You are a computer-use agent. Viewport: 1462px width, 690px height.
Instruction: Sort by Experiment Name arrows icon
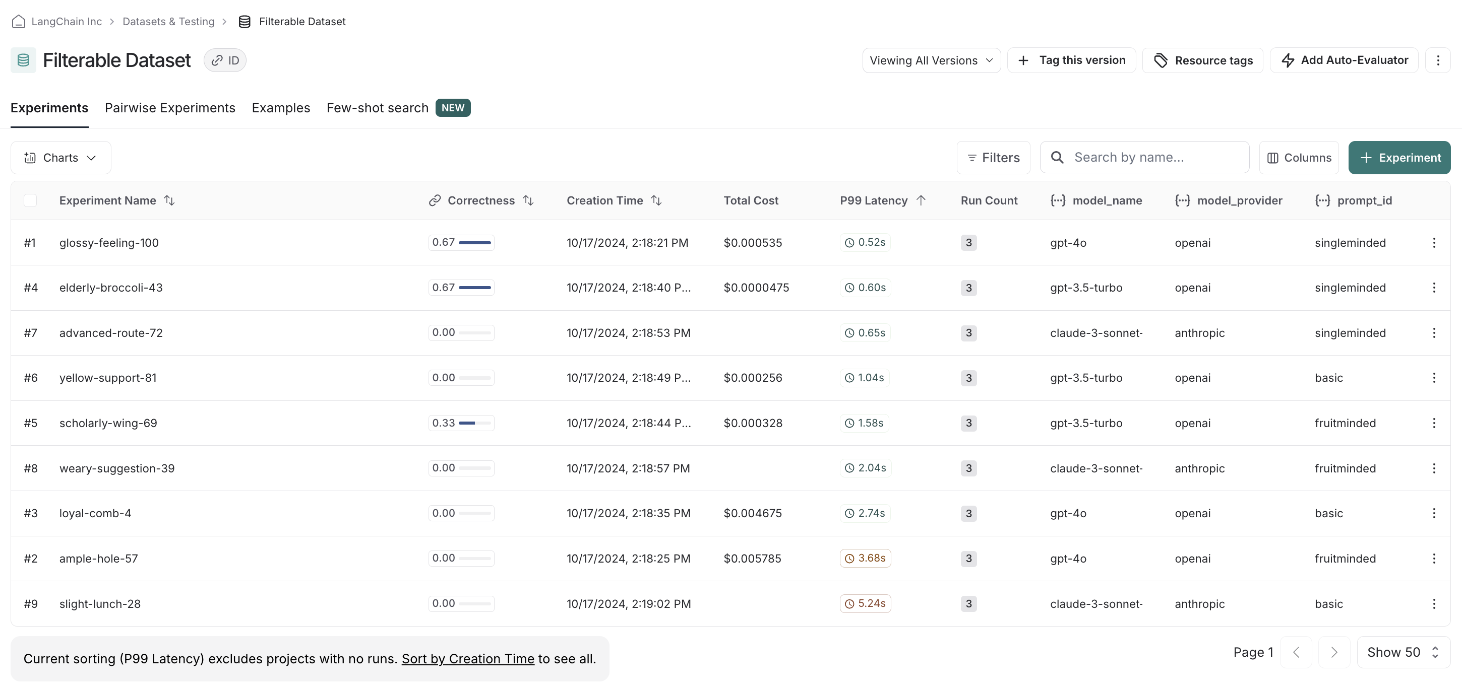point(169,200)
